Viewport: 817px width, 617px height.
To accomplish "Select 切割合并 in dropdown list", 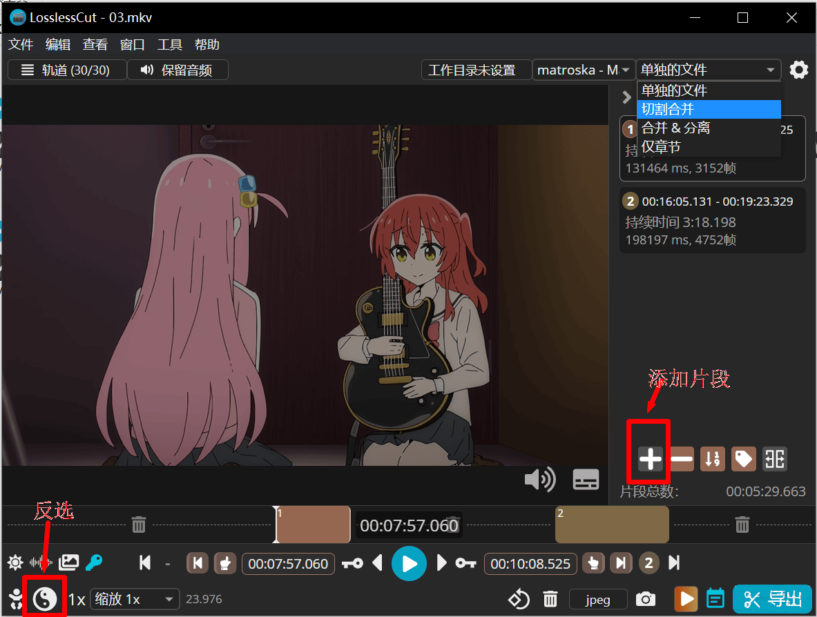I will (709, 109).
